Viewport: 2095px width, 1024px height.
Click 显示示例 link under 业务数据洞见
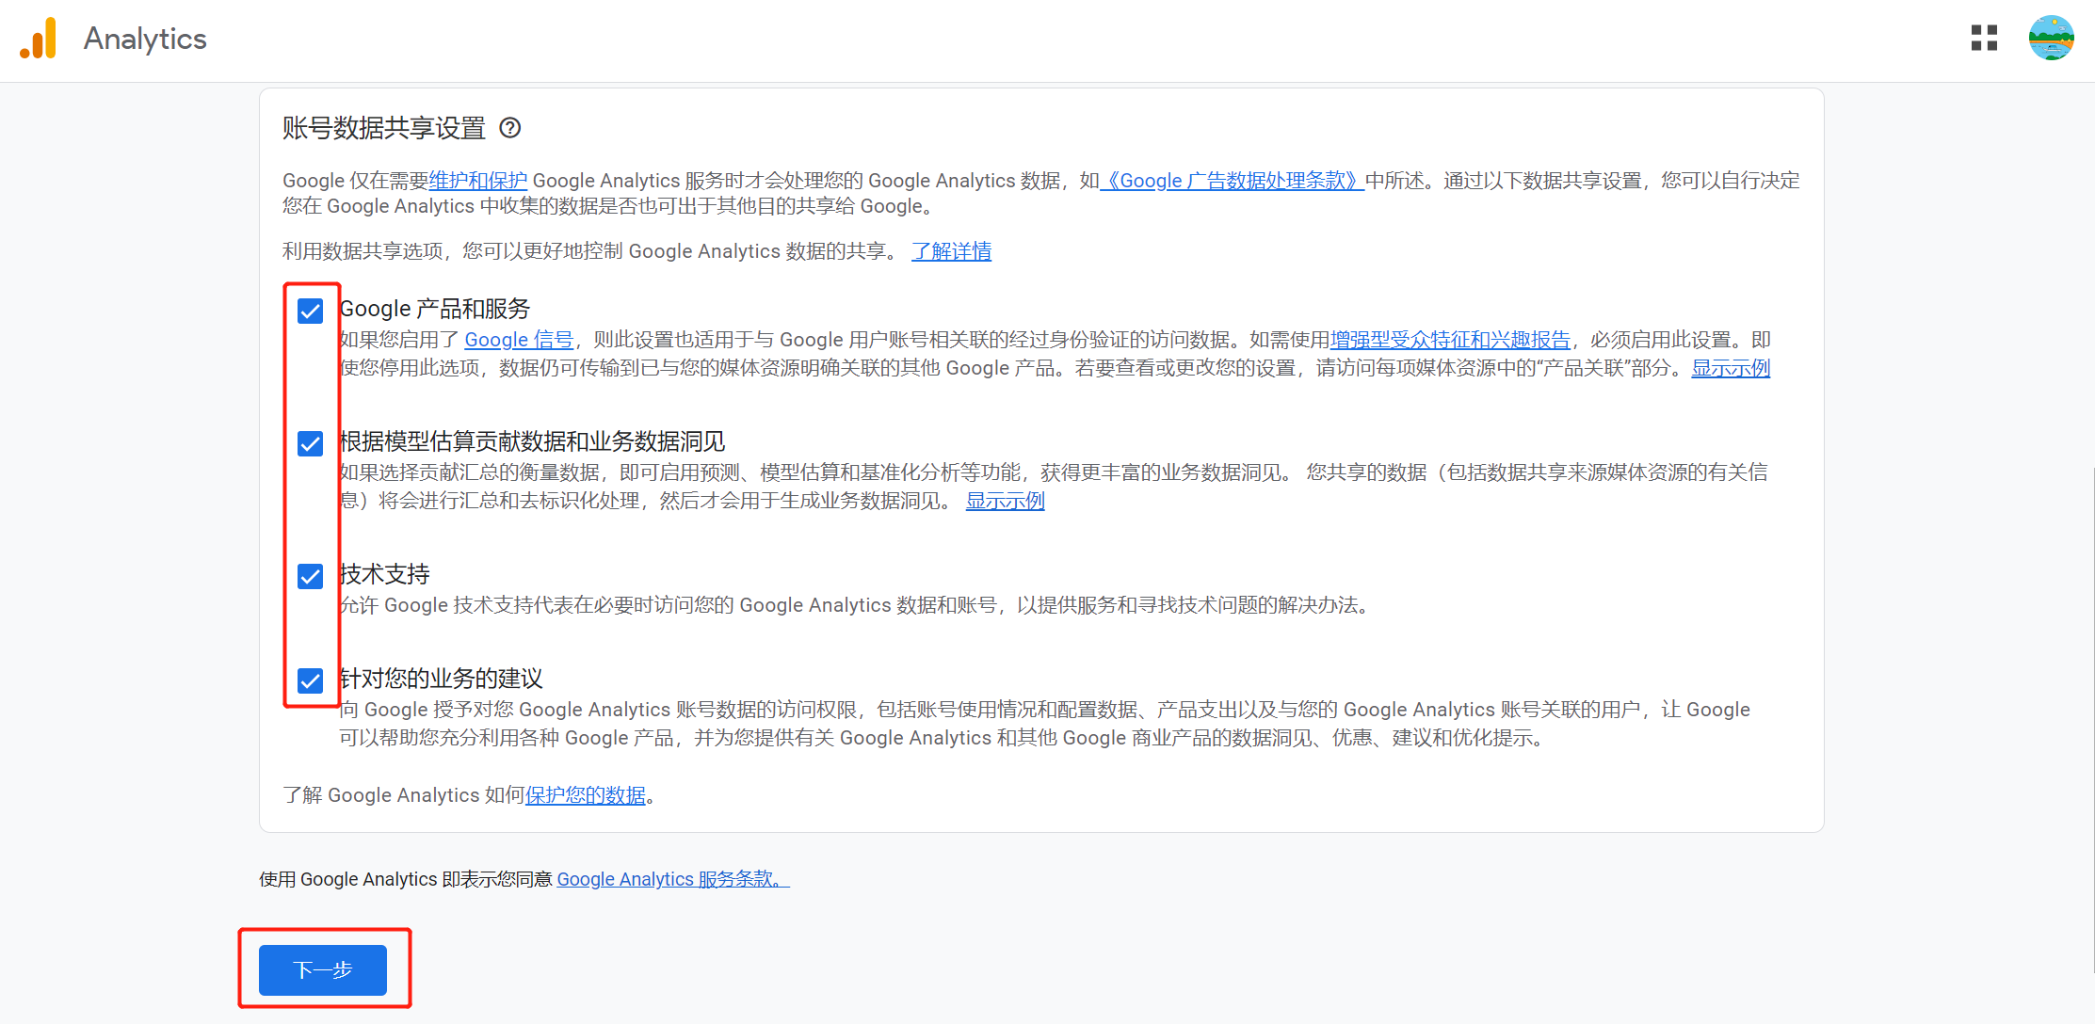click(1006, 501)
